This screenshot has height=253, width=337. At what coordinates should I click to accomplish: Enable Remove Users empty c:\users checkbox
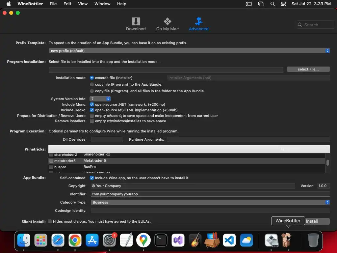(92, 116)
